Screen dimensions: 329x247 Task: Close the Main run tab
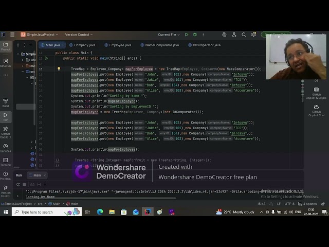coord(45,175)
